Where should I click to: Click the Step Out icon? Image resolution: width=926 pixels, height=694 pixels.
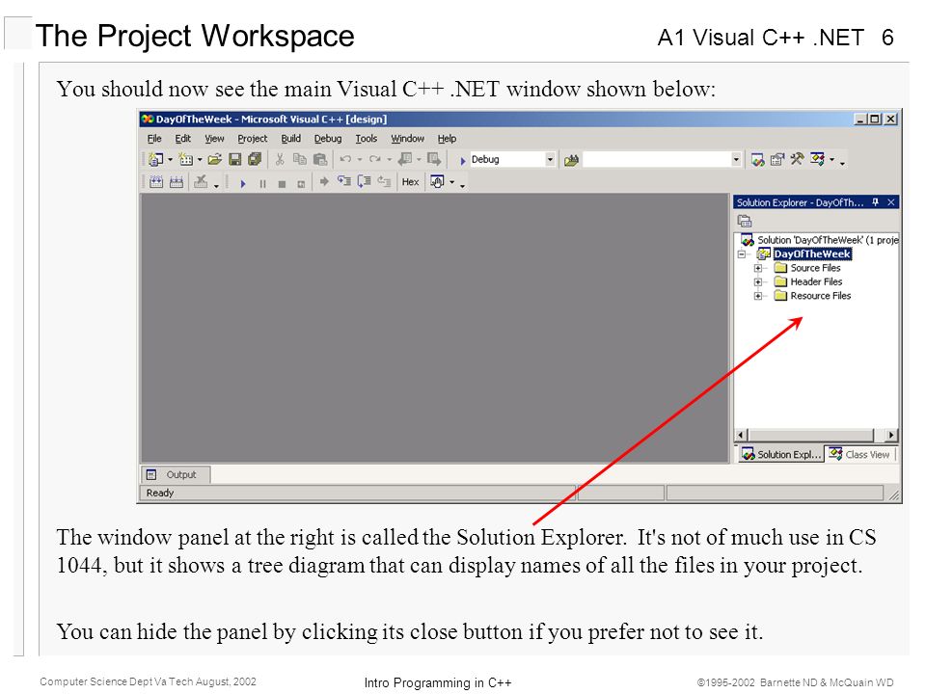point(384,181)
